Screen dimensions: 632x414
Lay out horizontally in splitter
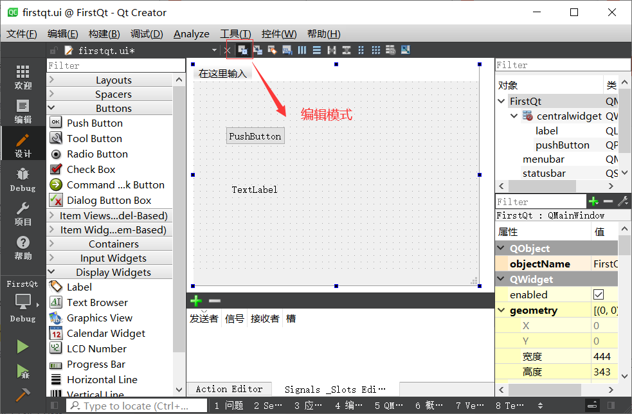(x=332, y=50)
